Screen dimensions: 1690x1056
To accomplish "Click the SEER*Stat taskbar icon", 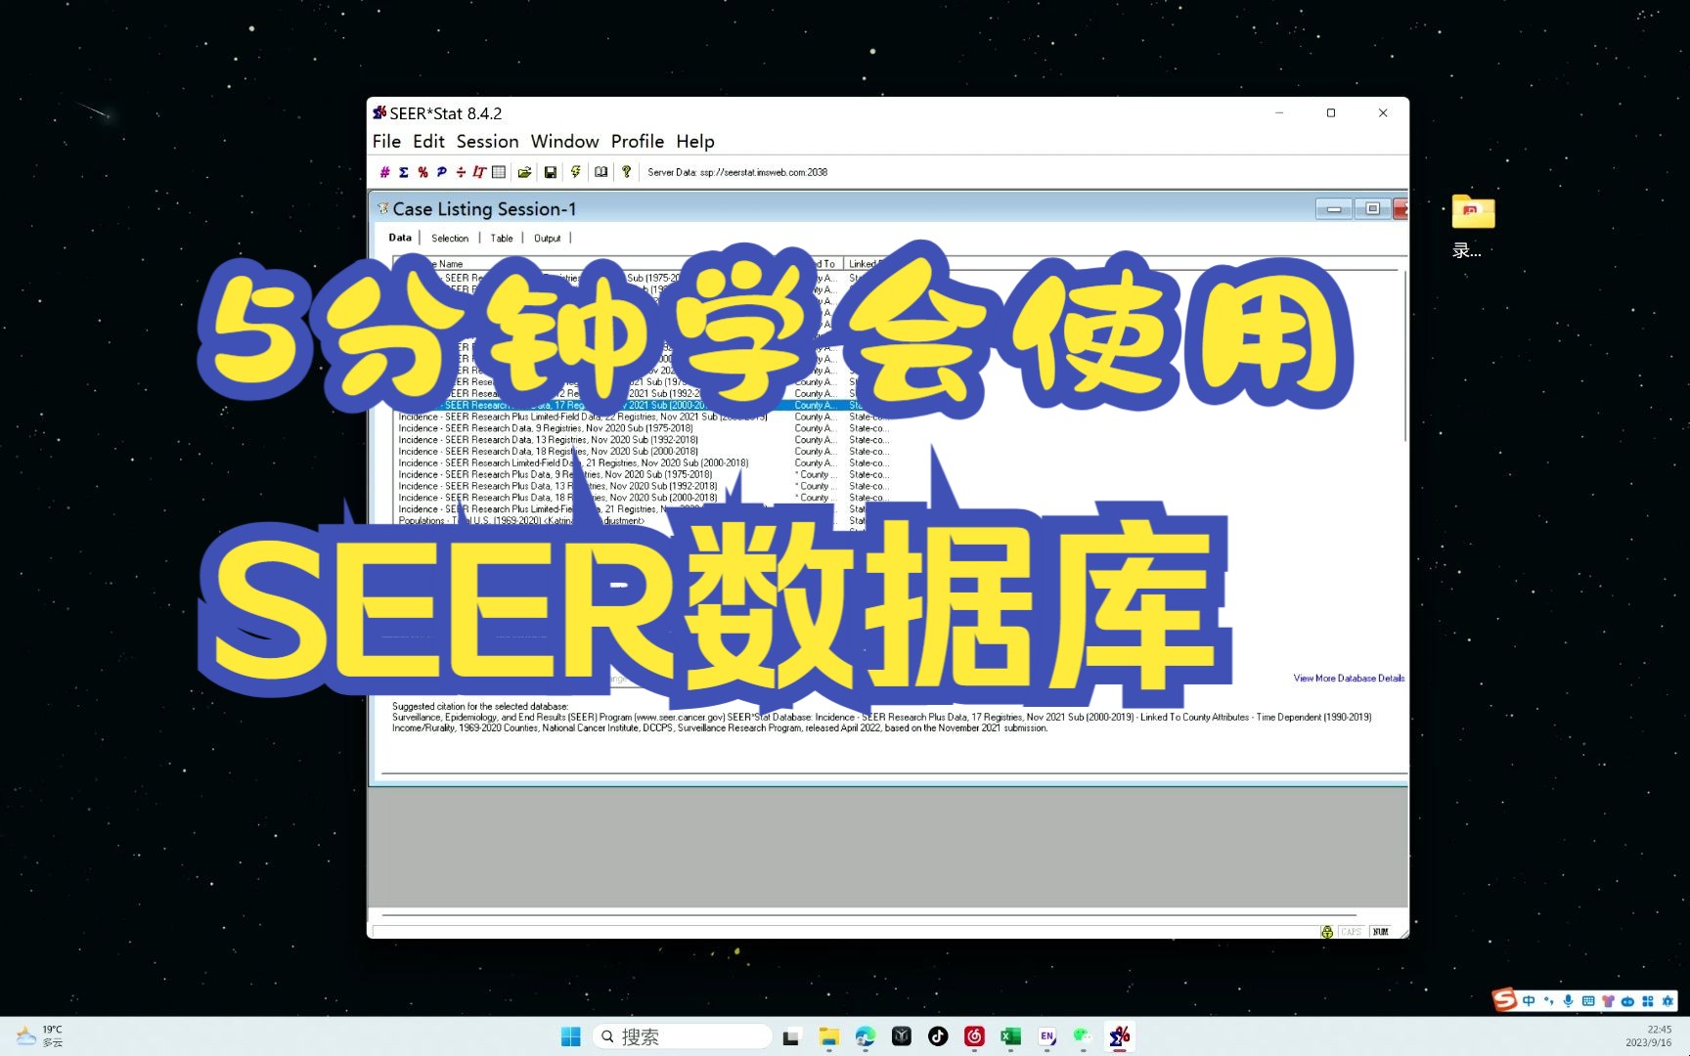I will [1119, 1036].
